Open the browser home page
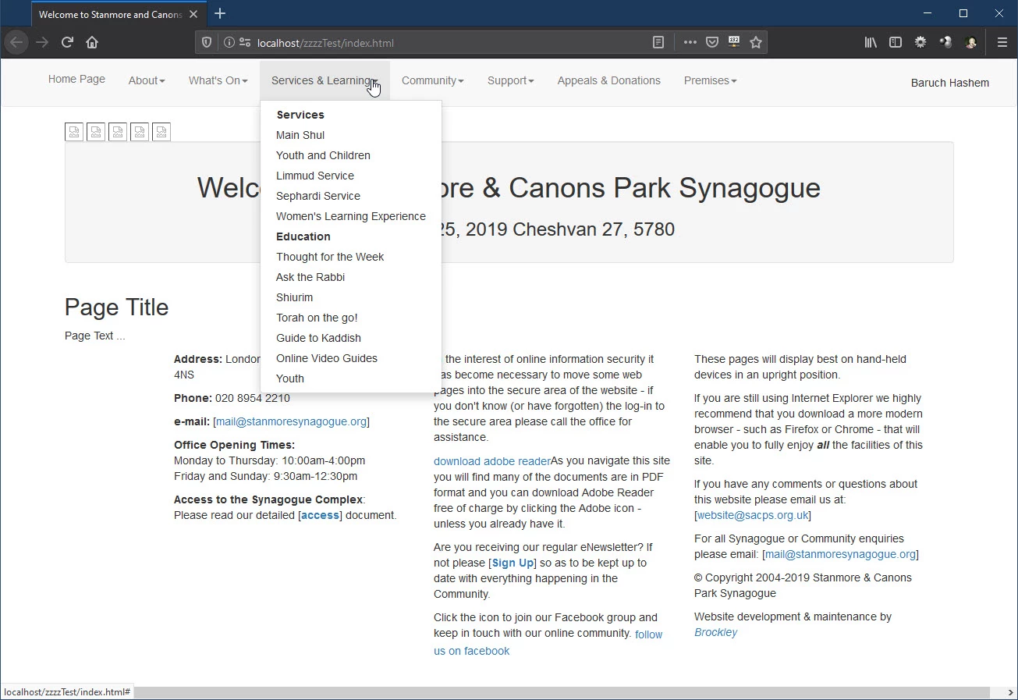1018x700 pixels. (92, 42)
